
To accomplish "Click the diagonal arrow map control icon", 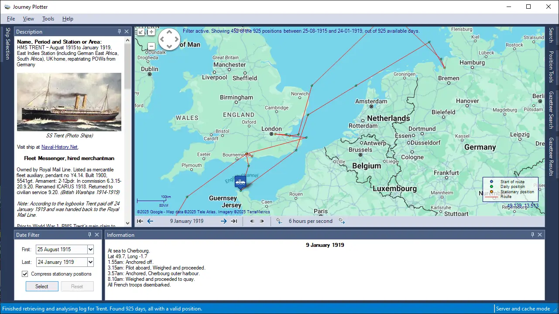I will (141, 32).
